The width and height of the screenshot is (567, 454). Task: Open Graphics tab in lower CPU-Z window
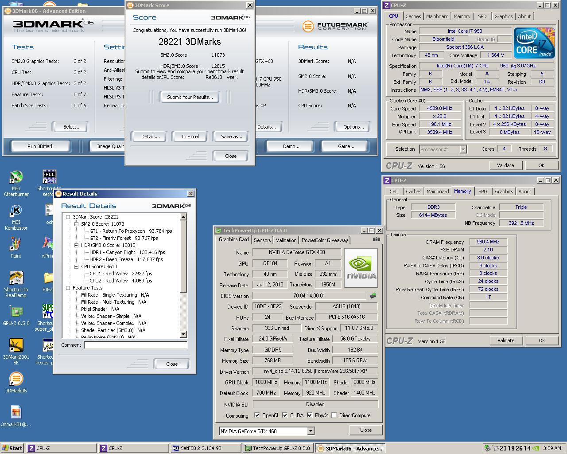click(504, 192)
